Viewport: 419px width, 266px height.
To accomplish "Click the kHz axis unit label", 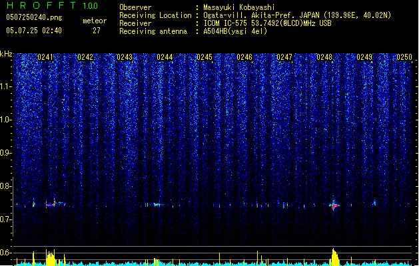I will [x=6, y=54].
